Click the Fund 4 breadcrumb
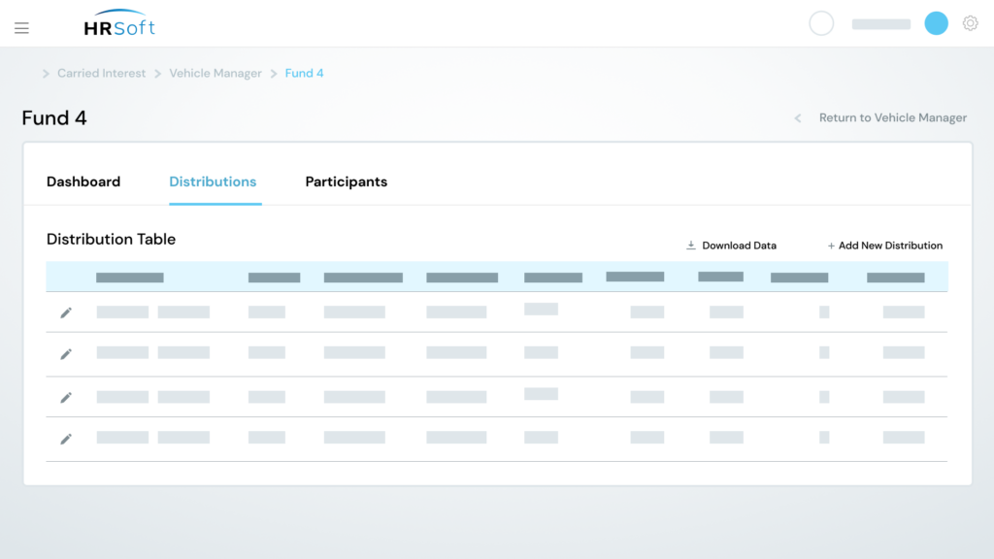994x559 pixels. [304, 74]
